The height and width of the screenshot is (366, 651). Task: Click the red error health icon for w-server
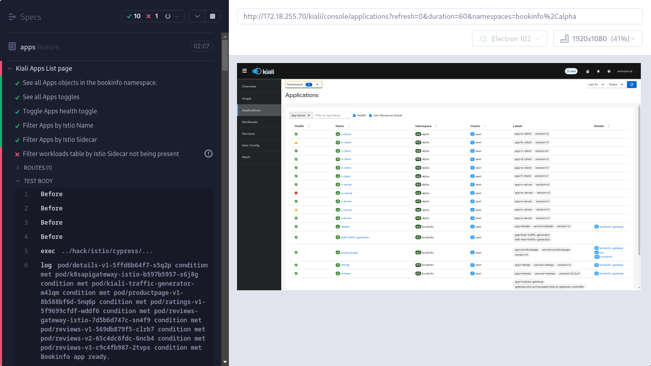pyautogui.click(x=296, y=193)
